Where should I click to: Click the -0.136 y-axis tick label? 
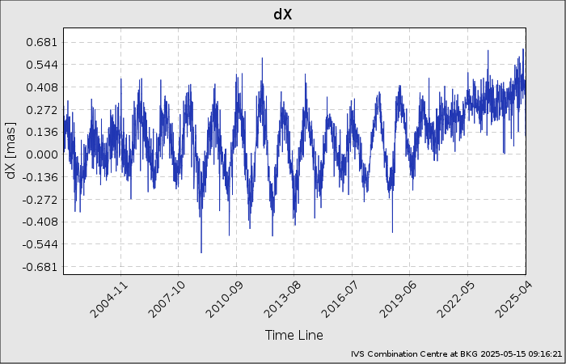click(x=40, y=176)
